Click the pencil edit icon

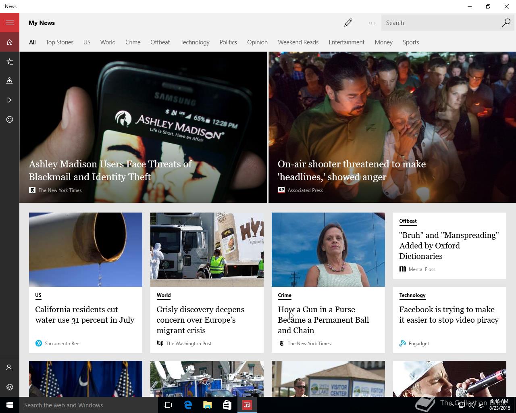click(348, 23)
